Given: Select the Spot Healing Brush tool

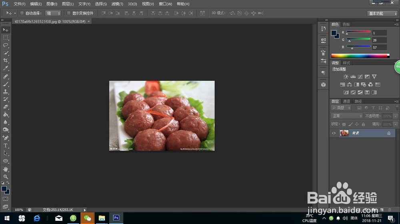Looking at the screenshot, I should [x=5, y=76].
